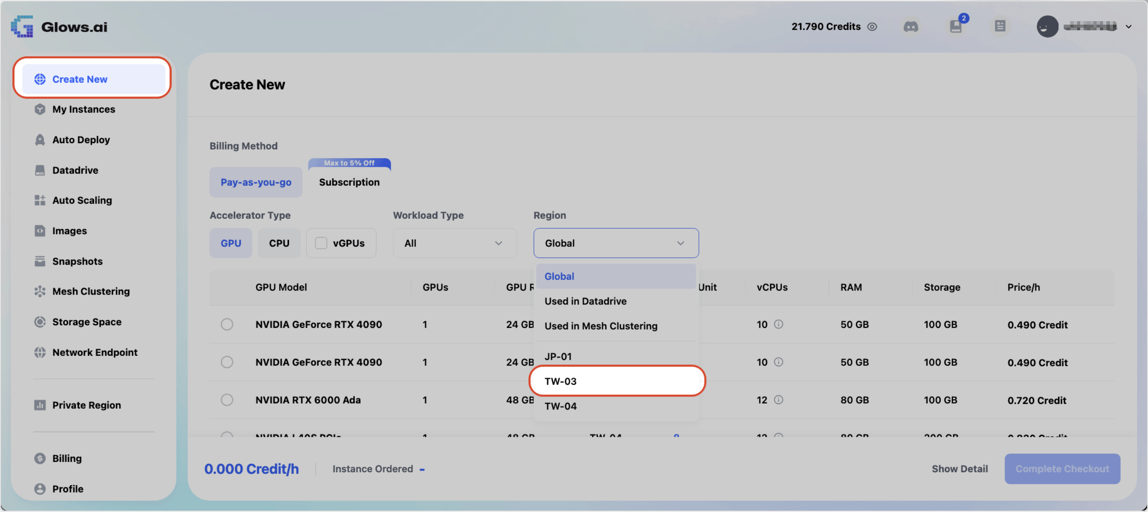Open Network Endpoint sidebar page
The width and height of the screenshot is (1148, 512).
pyautogui.click(x=95, y=352)
